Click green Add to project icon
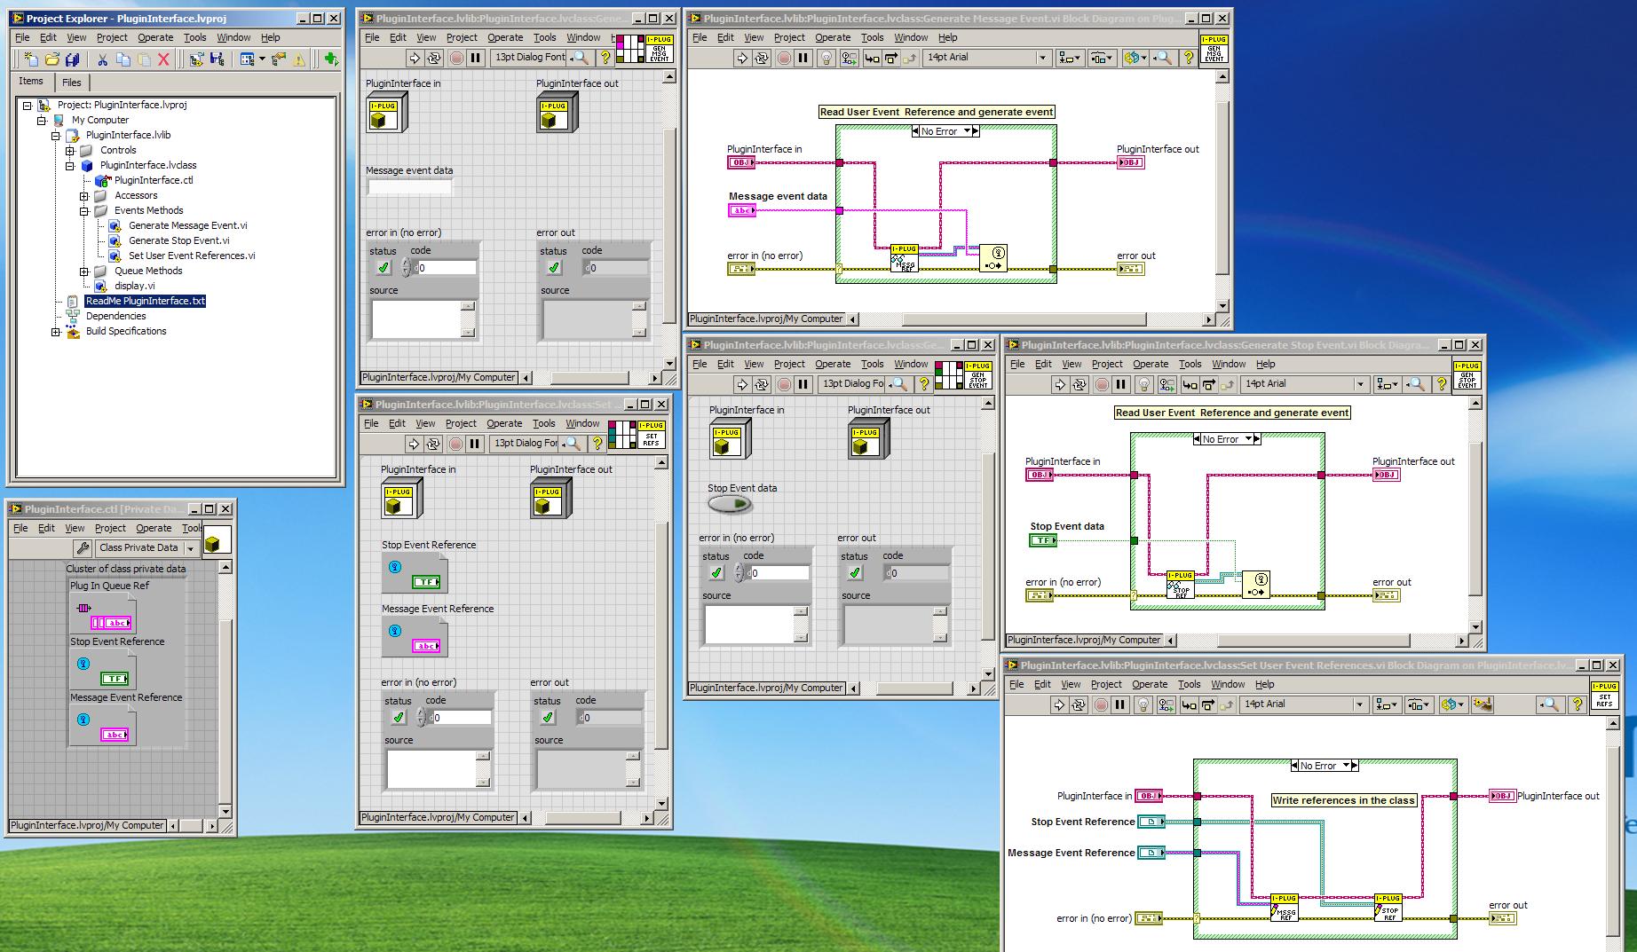The height and width of the screenshot is (952, 1637). point(330,59)
